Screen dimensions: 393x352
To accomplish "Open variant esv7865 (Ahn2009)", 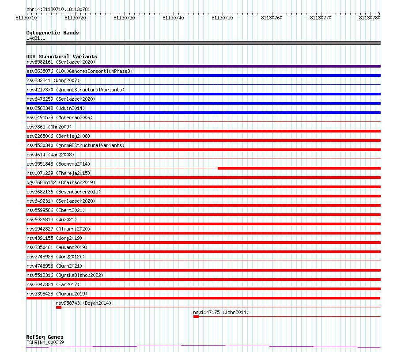I will [x=49, y=127].
